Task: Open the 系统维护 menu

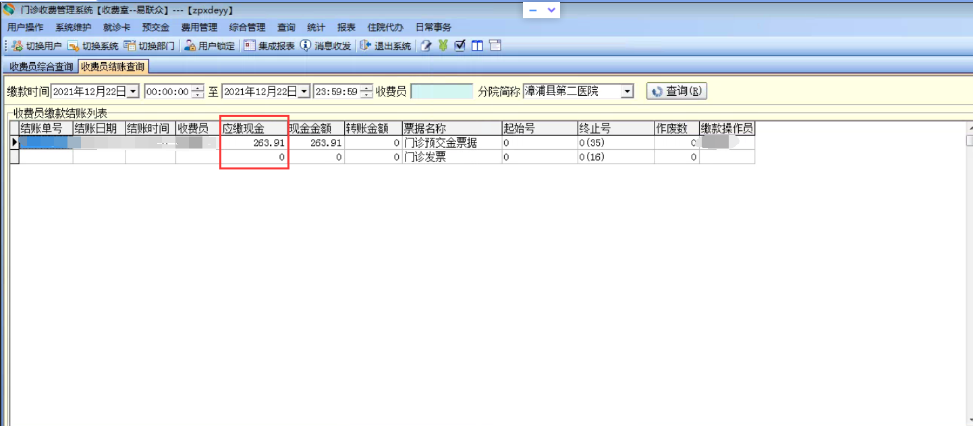Action: (x=73, y=28)
